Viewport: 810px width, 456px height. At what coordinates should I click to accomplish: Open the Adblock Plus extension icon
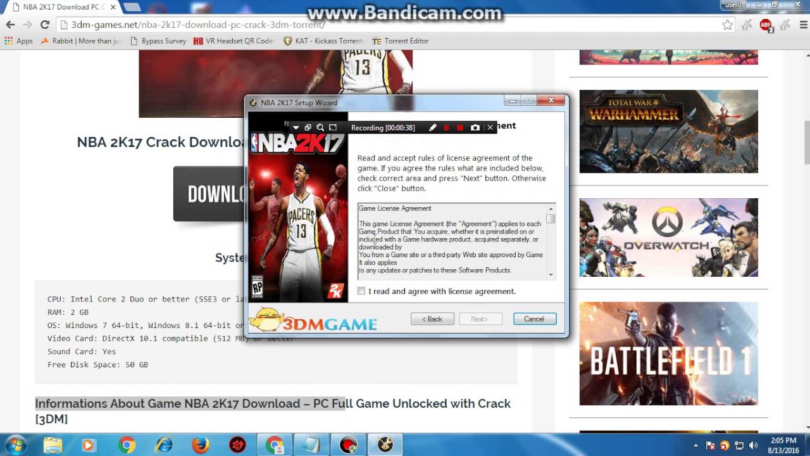(766, 25)
